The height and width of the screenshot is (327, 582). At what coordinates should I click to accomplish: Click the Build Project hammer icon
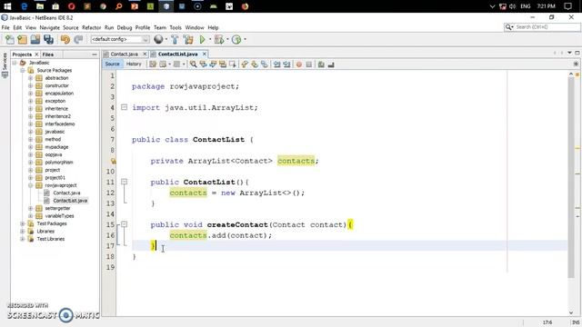pos(175,39)
